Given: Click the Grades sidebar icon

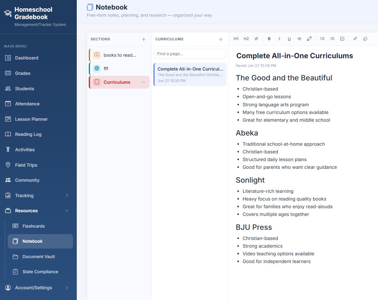Looking at the screenshot, I should click(8, 73).
